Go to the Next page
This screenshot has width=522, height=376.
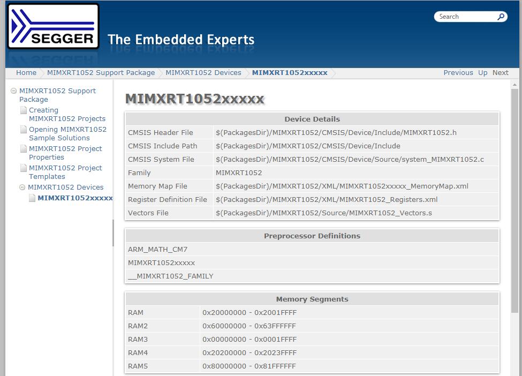point(501,73)
